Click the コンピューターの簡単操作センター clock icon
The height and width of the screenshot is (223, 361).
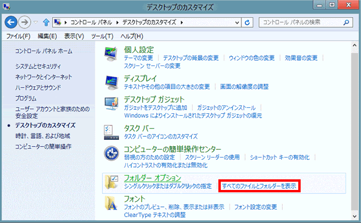coord(111,153)
